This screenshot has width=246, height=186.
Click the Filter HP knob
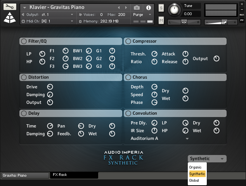42,62
